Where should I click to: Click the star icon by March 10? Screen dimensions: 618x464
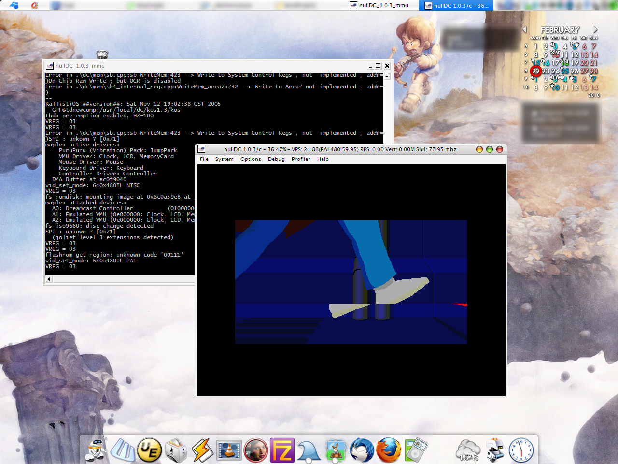(x=552, y=86)
